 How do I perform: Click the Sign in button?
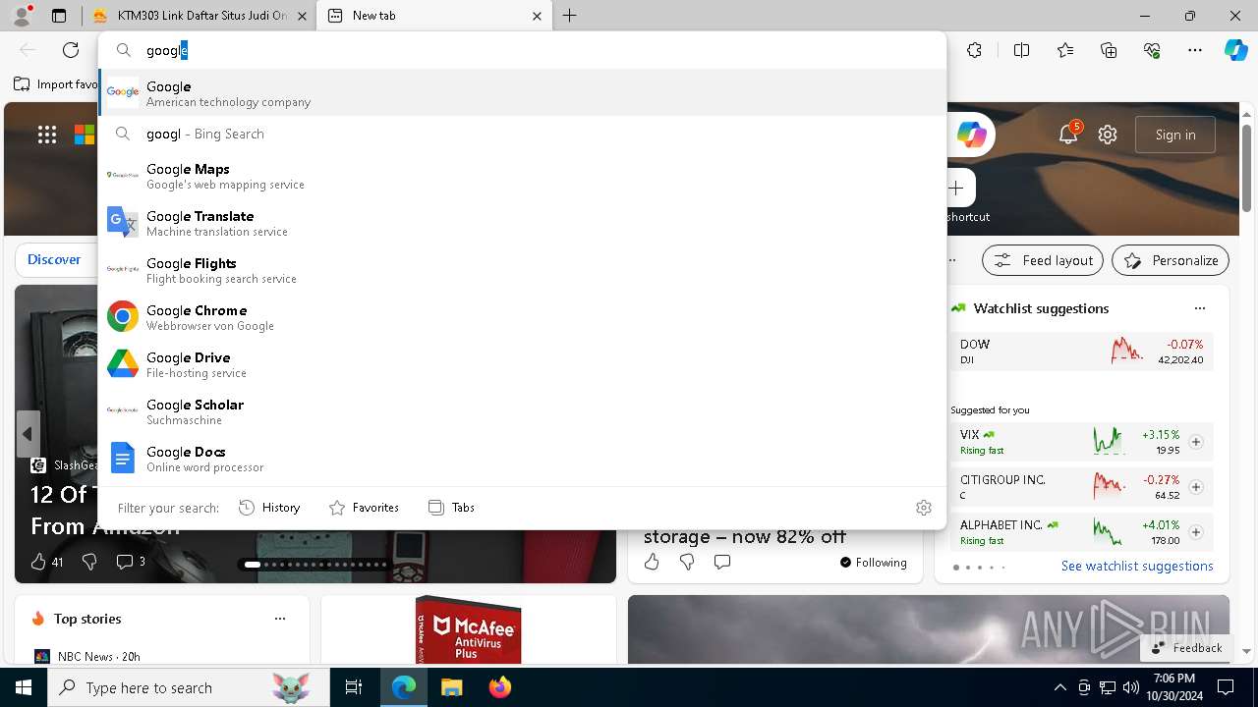coord(1175,135)
